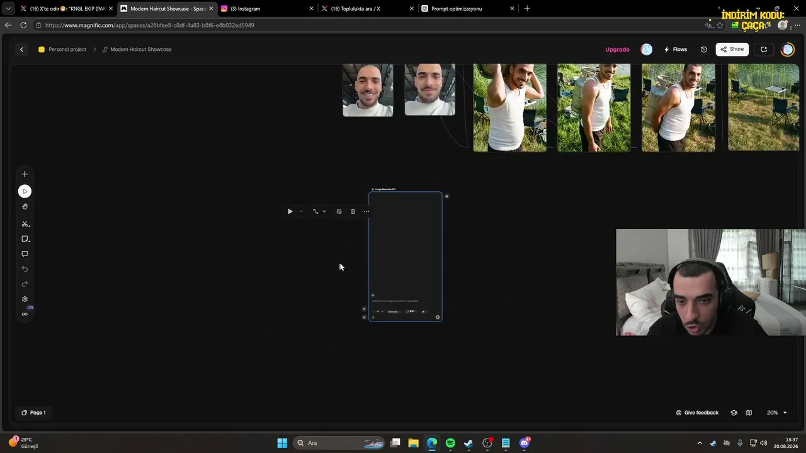This screenshot has height=453, width=806.
Task: Switch to the X'te cıdır browser tab
Action: point(66,9)
